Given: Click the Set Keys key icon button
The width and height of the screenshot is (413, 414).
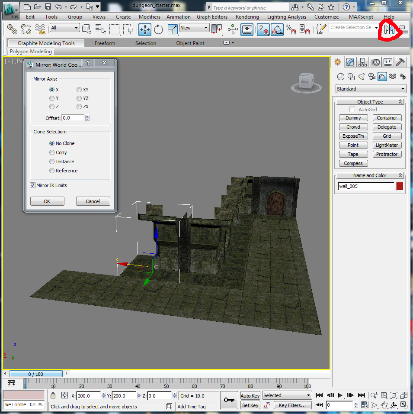Looking at the screenshot, I should click(x=229, y=400).
